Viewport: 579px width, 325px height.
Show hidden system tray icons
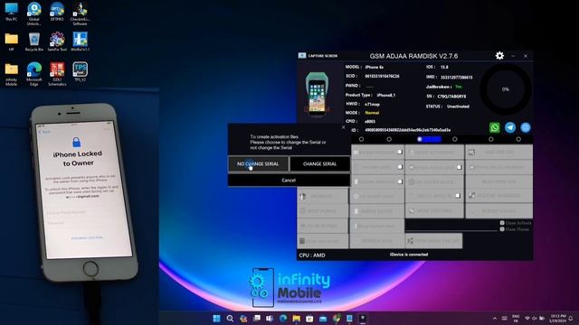(x=495, y=319)
